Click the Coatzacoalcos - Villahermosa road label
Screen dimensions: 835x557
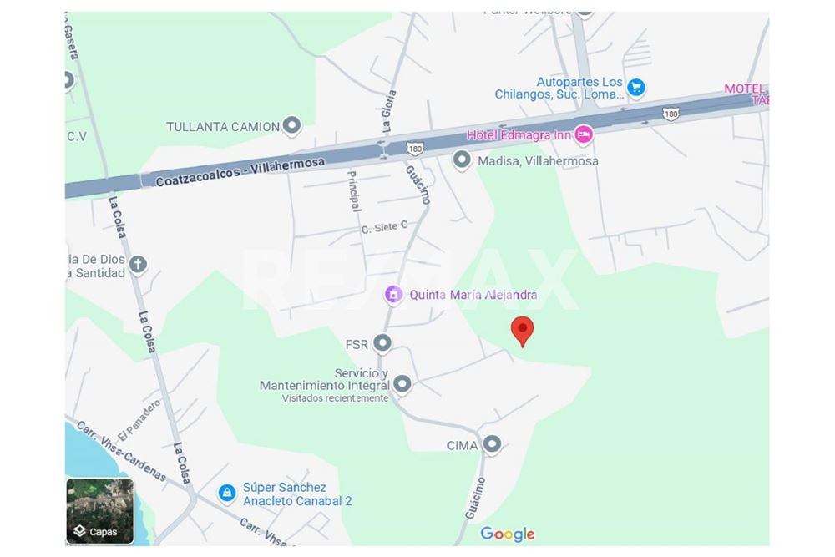[x=240, y=171]
